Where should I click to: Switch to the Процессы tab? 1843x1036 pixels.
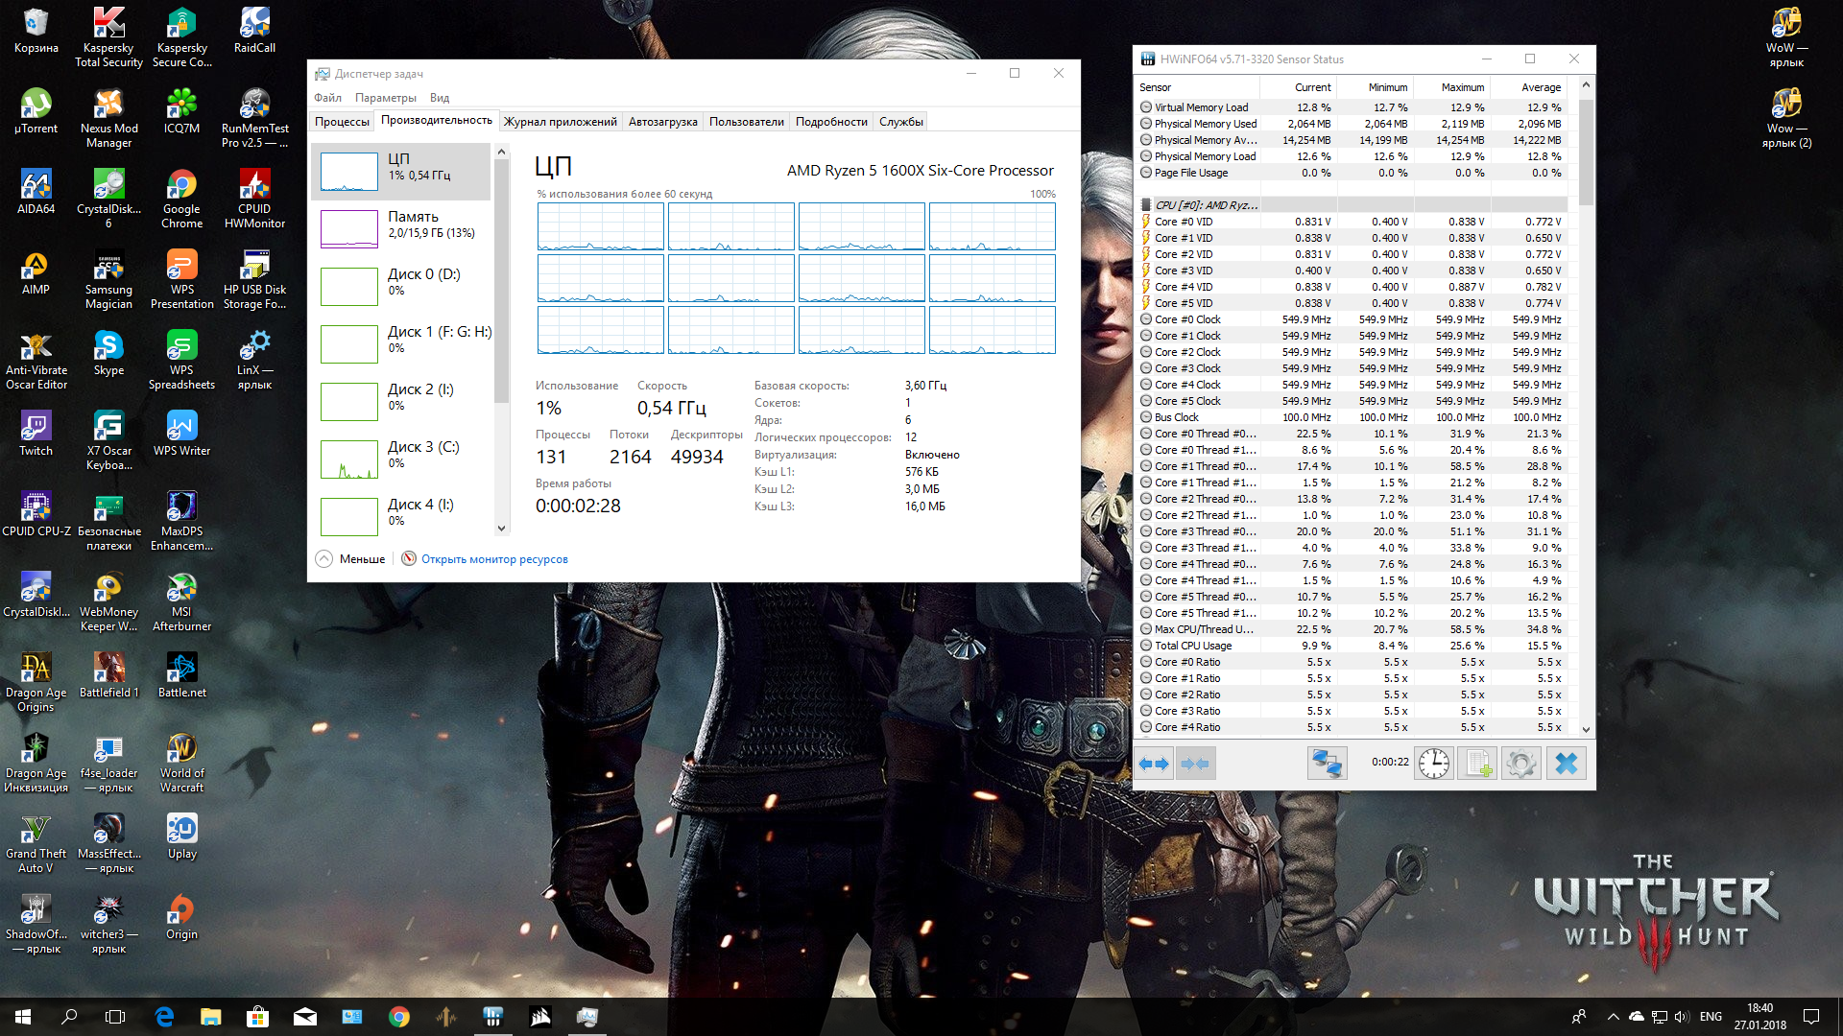[x=342, y=122]
